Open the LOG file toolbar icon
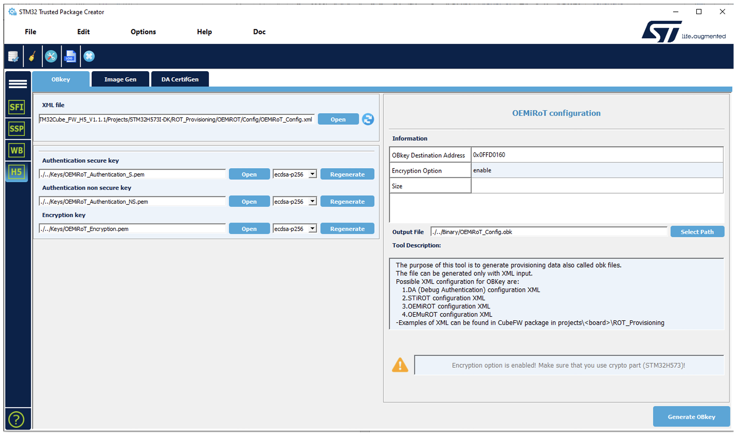Image resolution: width=734 pixels, height=437 pixels. pyautogui.click(x=70, y=57)
